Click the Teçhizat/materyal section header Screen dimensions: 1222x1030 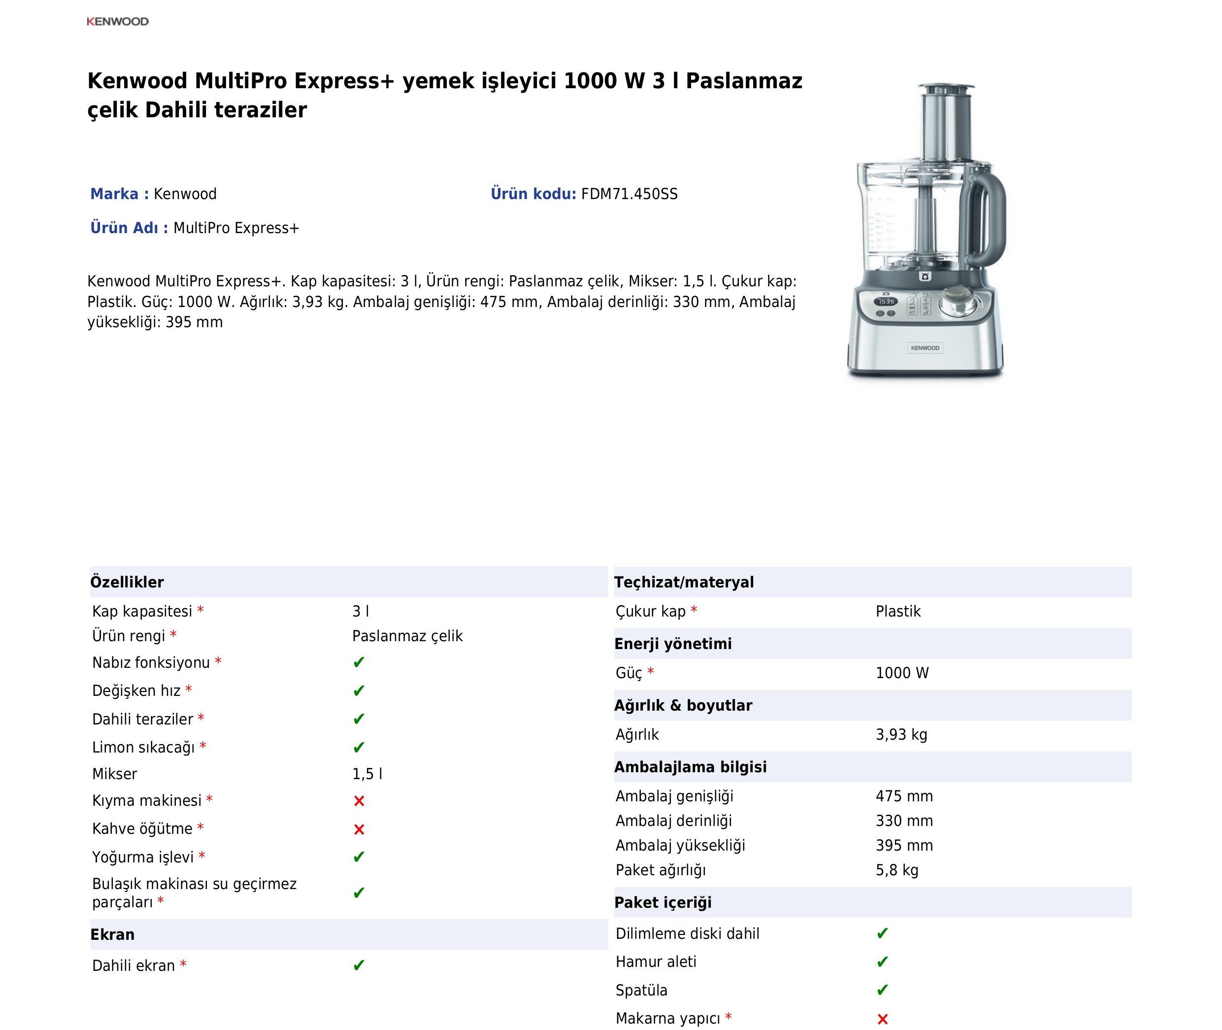(x=683, y=582)
